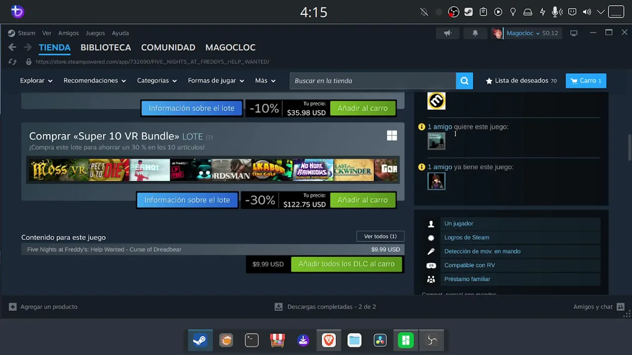The height and width of the screenshot is (355, 632).
Task: Open the app store icon in taskbar
Action: (277, 340)
